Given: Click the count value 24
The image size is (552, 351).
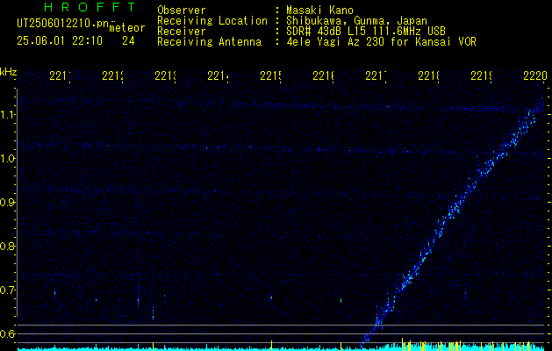Looking at the screenshot, I should pyautogui.click(x=128, y=41).
